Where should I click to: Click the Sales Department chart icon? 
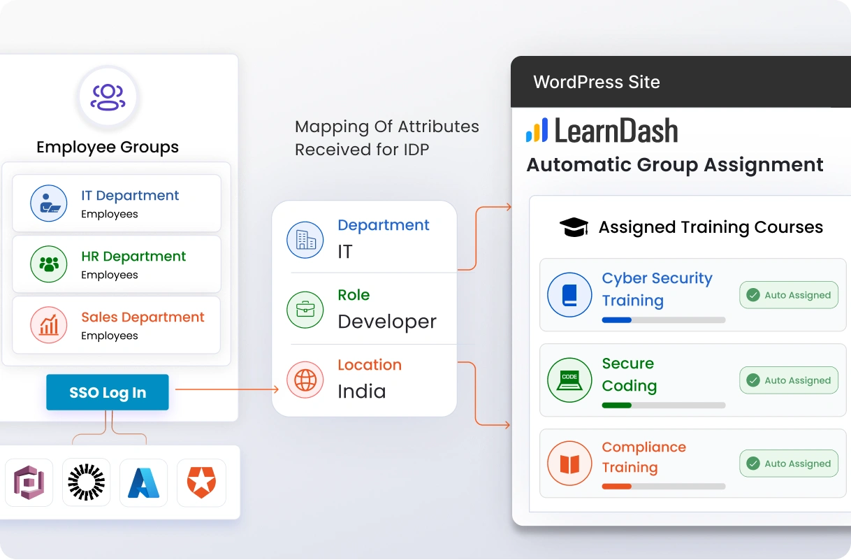point(49,325)
